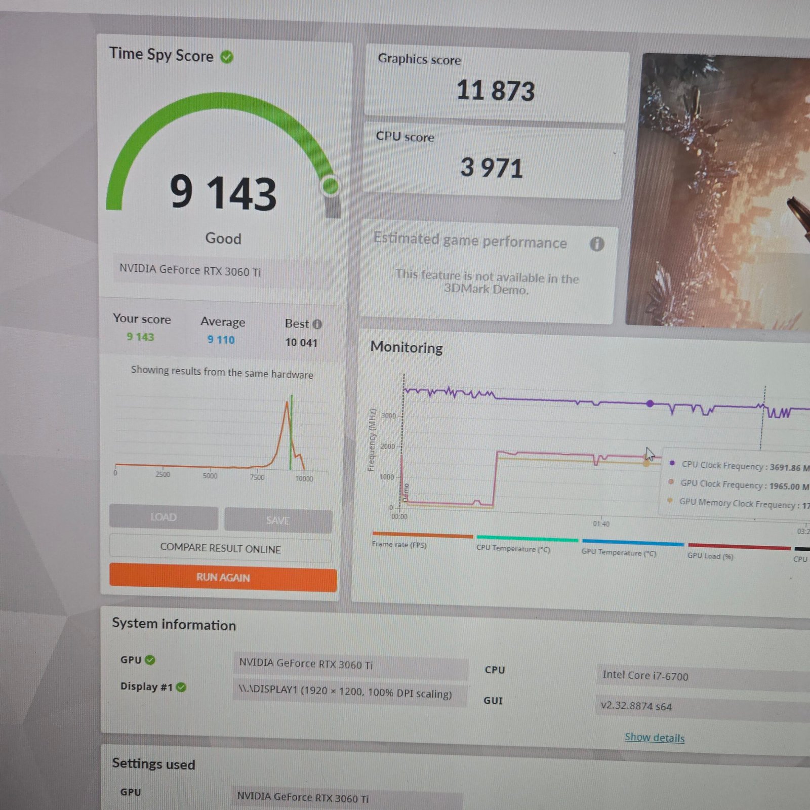Start the benchmark with RUN AGAIN
The image size is (810, 810).
(x=223, y=578)
